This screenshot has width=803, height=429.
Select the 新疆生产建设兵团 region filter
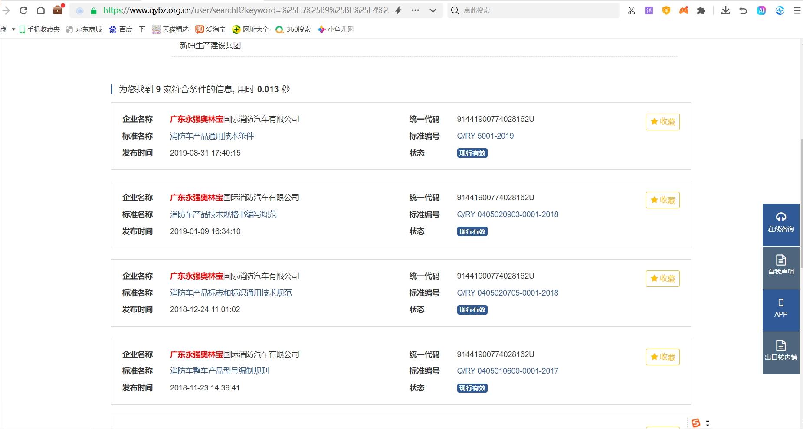pyautogui.click(x=210, y=45)
